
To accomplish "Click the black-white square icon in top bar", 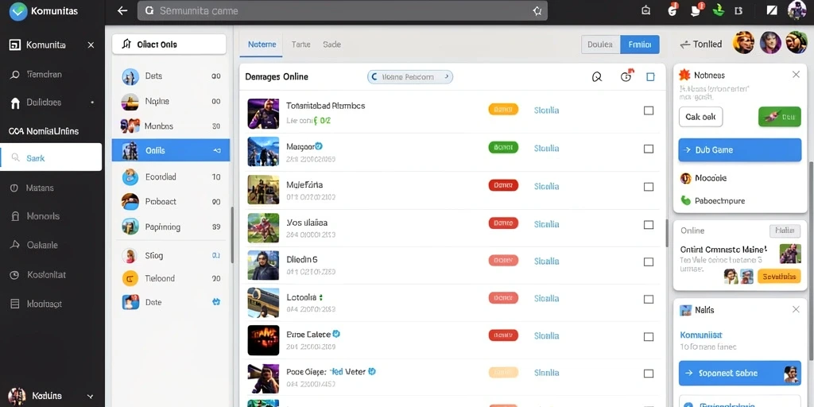I will pyautogui.click(x=771, y=10).
